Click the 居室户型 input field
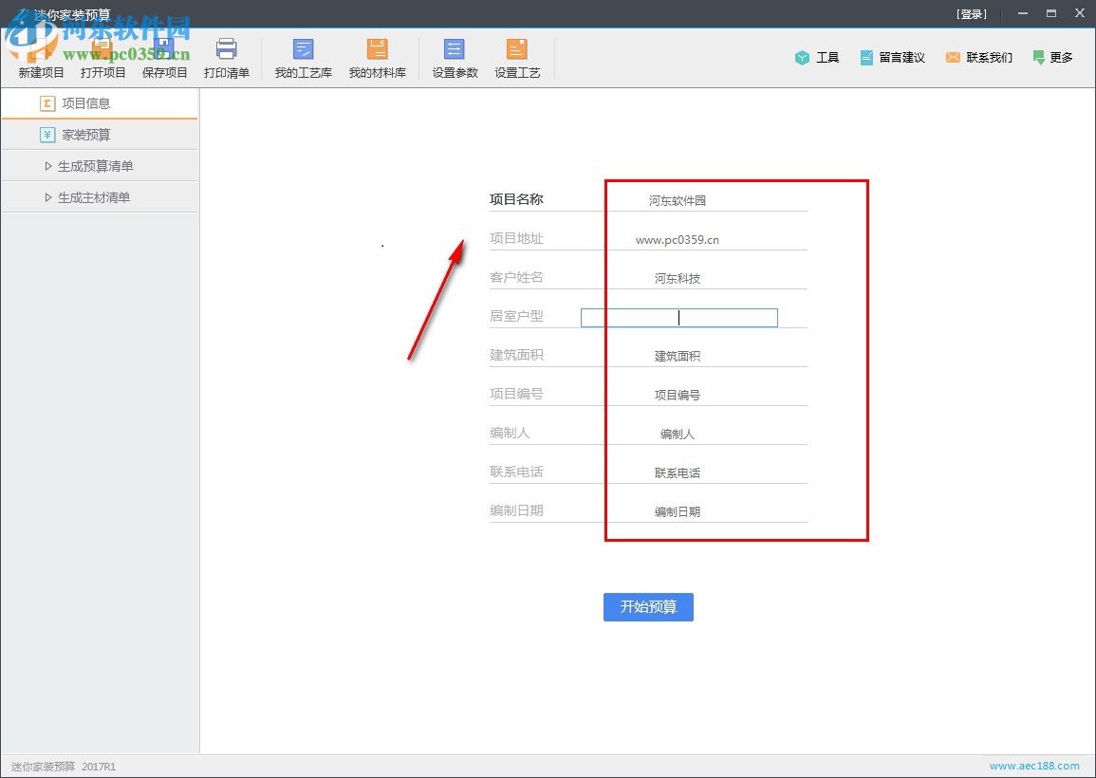Viewport: 1096px width, 778px height. coord(678,317)
